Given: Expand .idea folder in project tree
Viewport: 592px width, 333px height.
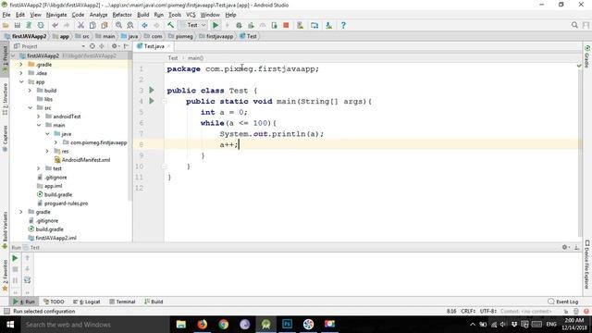Looking at the screenshot, I should coord(21,73).
